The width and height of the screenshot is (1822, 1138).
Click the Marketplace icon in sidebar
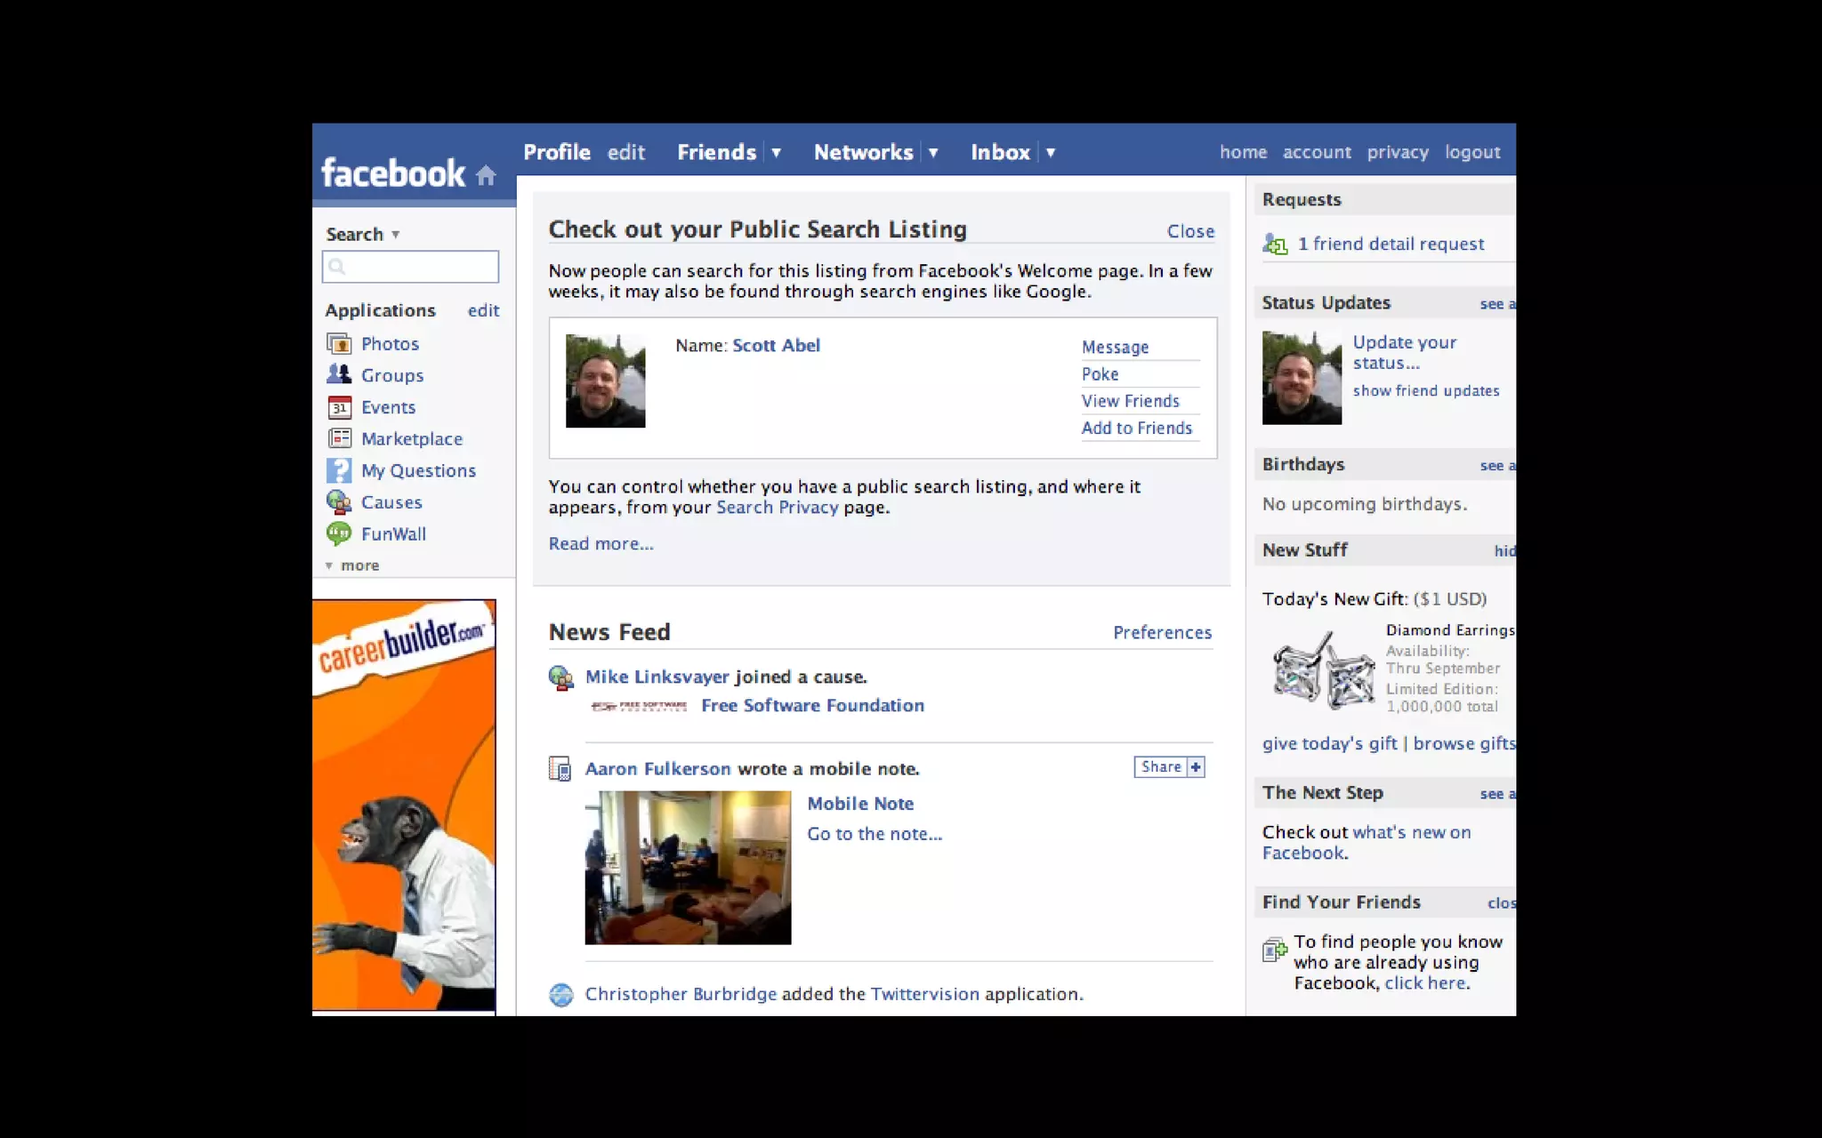[339, 438]
